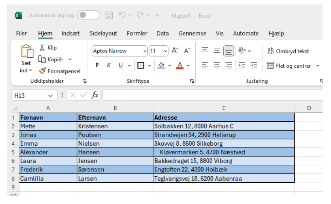Confirm formula entry checkmark icon
331x204 pixels.
tap(83, 95)
